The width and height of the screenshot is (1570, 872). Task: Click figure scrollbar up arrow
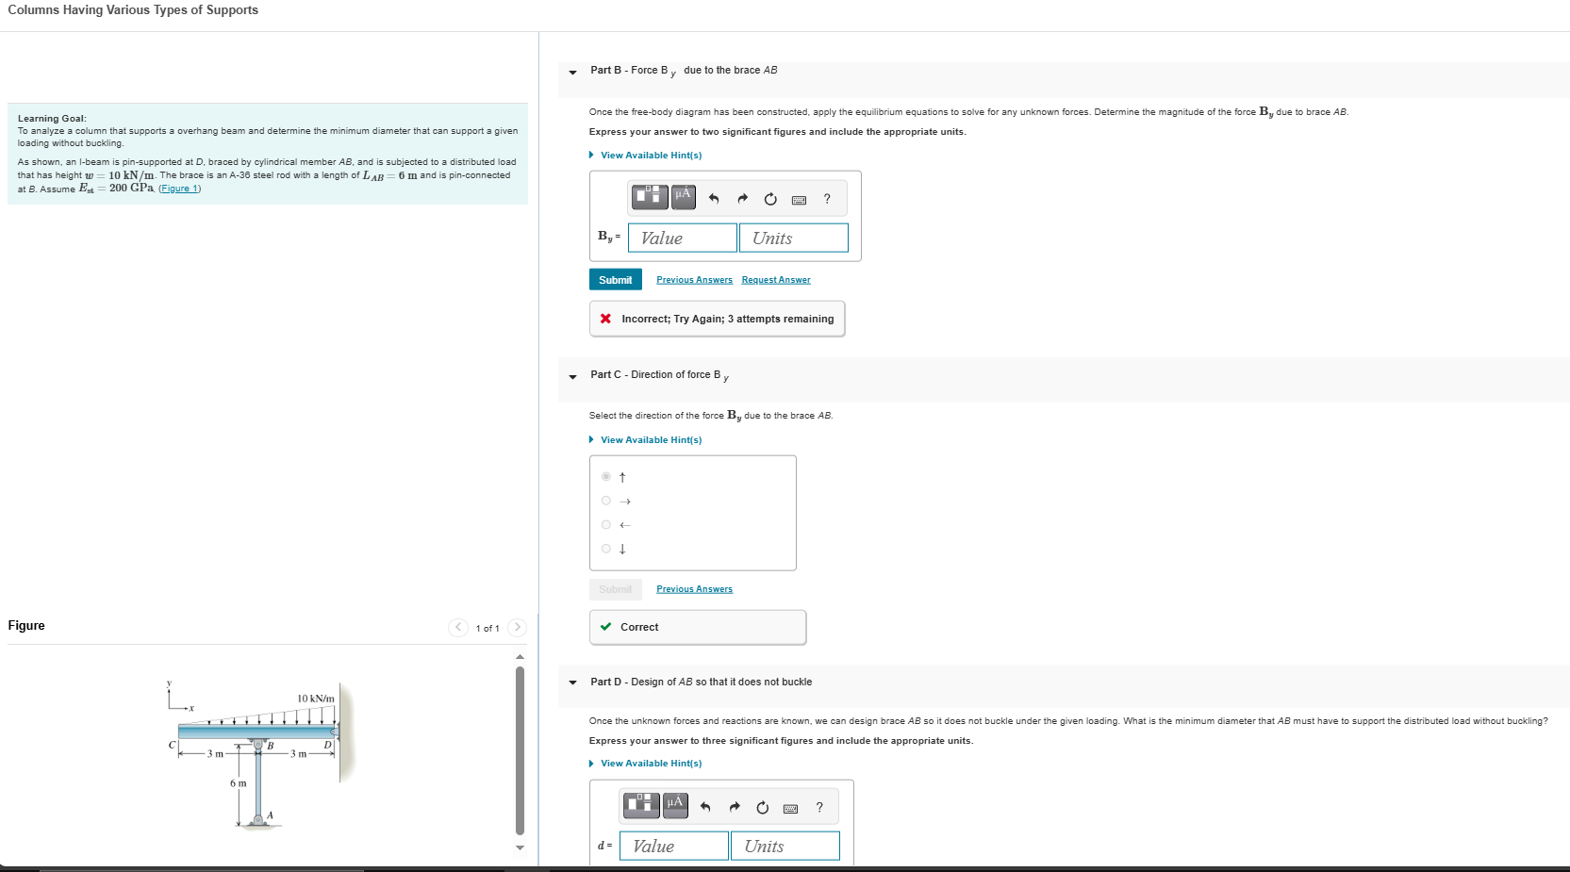pos(520,657)
